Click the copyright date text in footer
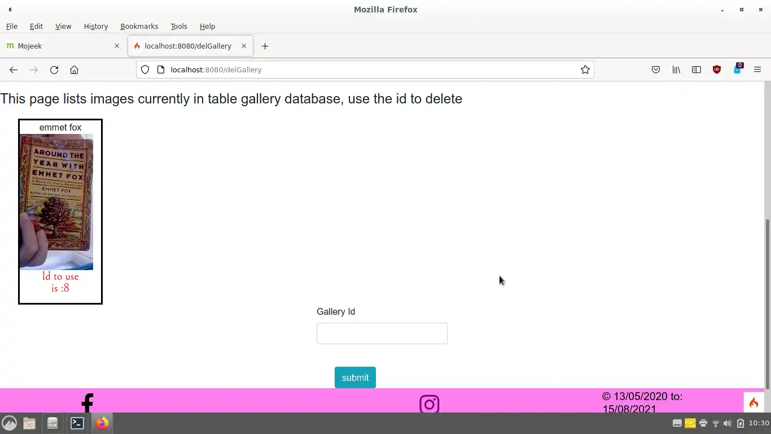 coord(642,403)
